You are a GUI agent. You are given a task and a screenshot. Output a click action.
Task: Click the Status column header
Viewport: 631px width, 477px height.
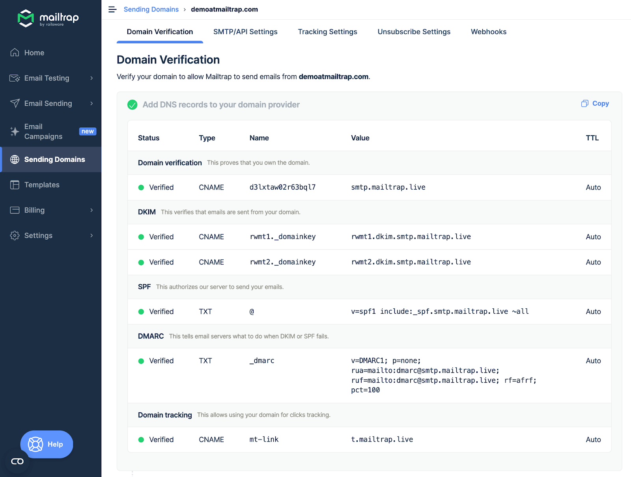[149, 138]
